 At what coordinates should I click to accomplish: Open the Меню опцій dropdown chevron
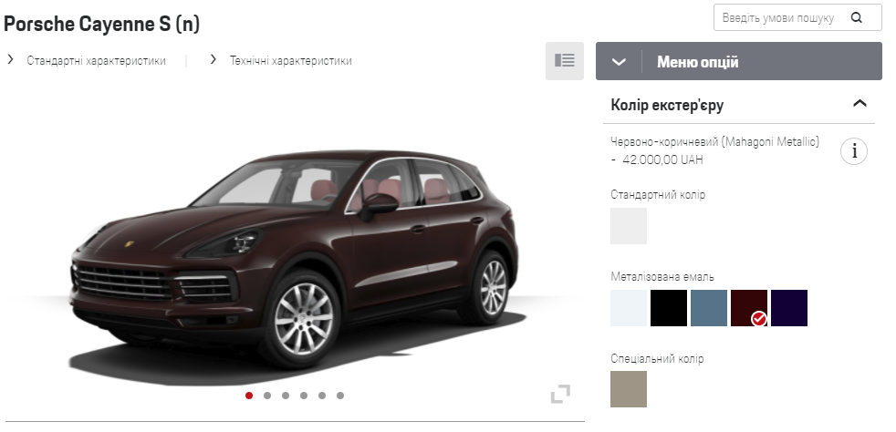pos(619,62)
